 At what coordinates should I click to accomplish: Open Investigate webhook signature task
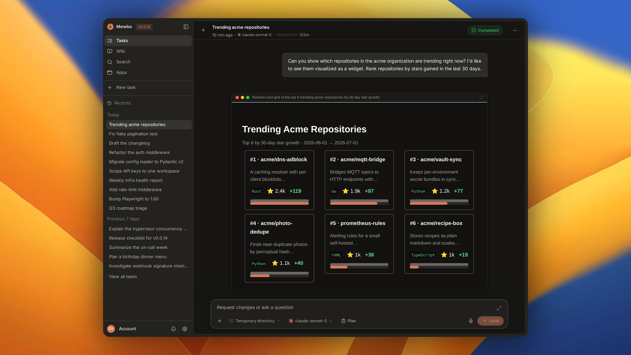click(149, 266)
